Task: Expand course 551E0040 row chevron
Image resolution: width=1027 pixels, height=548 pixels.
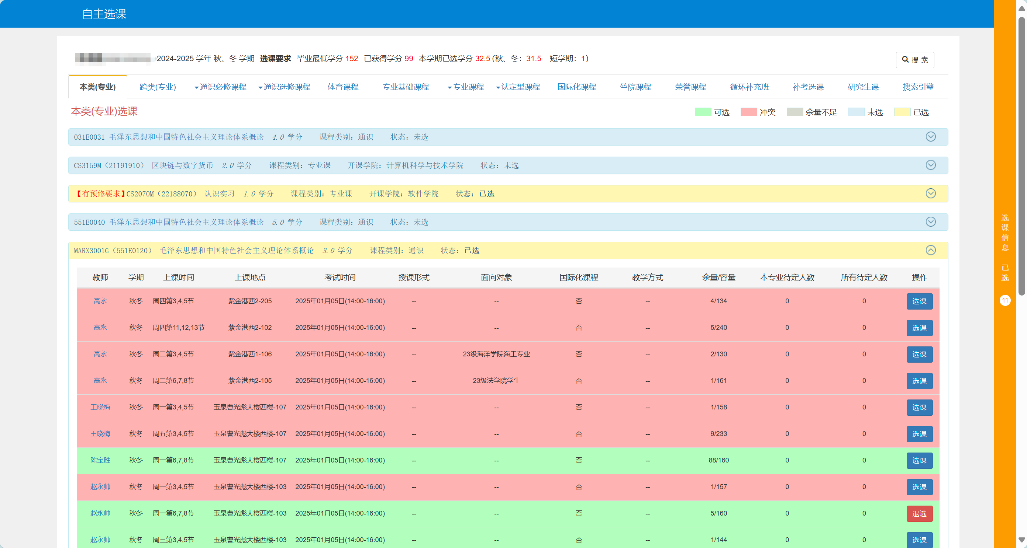Action: [x=931, y=221]
